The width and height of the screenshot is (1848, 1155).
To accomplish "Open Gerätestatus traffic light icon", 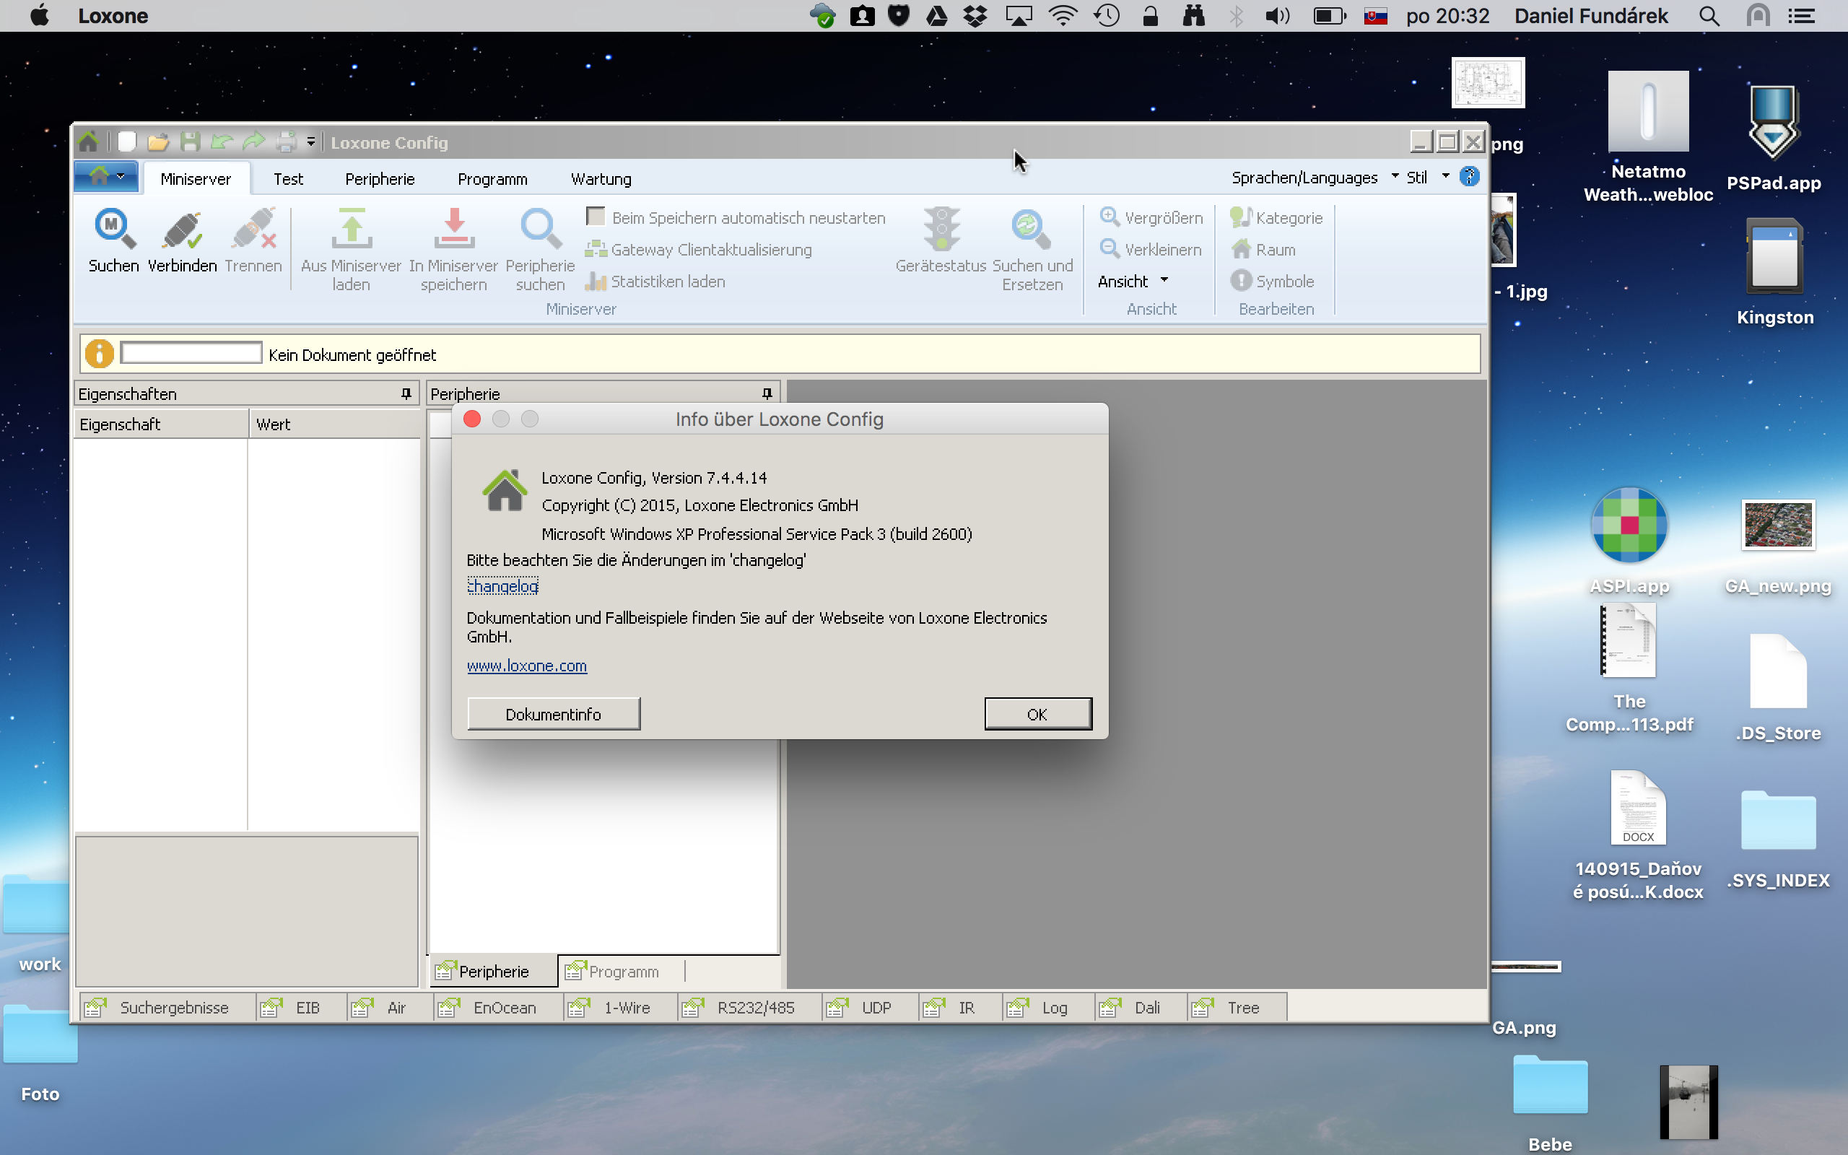I will coord(941,229).
